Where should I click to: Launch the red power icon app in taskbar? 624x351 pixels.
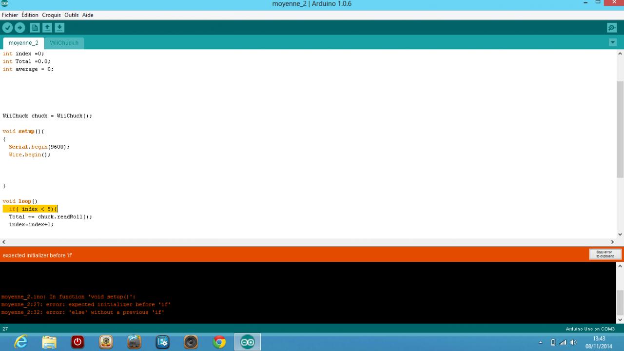tap(78, 342)
